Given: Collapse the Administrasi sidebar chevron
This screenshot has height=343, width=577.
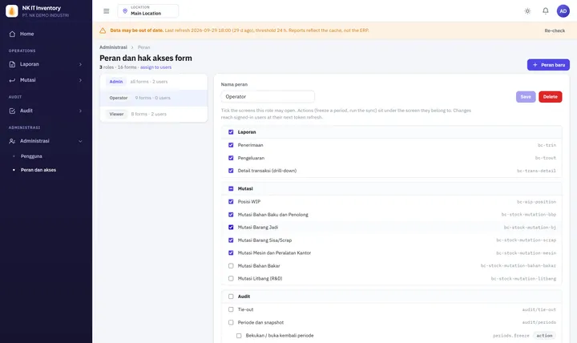Looking at the screenshot, I should [x=80, y=141].
